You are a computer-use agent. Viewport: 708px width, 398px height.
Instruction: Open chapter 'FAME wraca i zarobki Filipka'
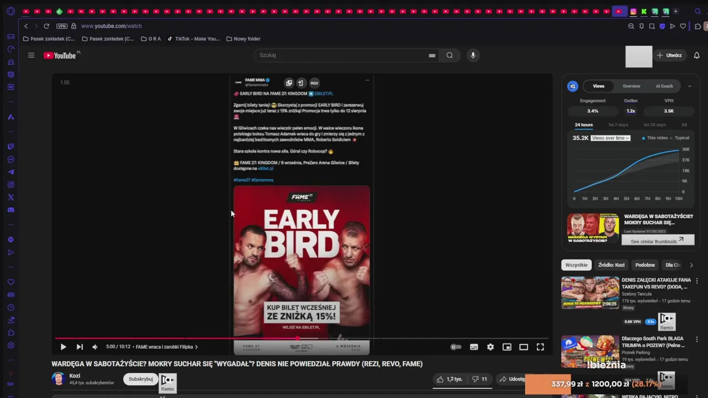166,347
